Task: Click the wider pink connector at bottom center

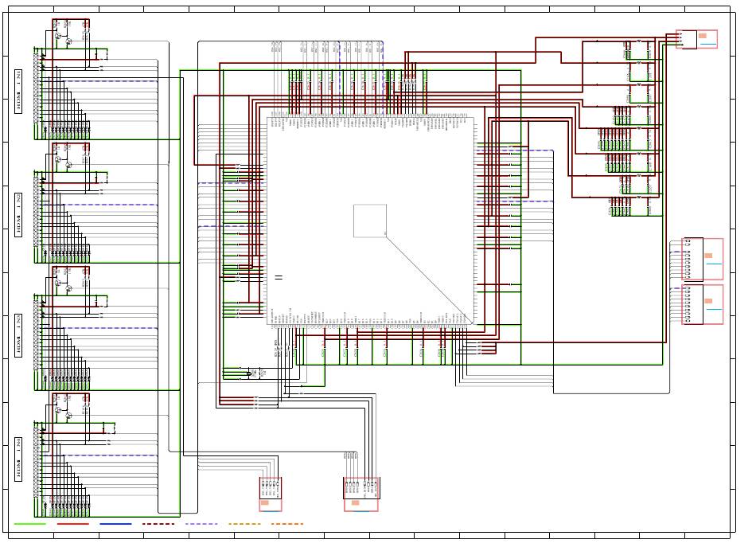Action: [x=361, y=494]
